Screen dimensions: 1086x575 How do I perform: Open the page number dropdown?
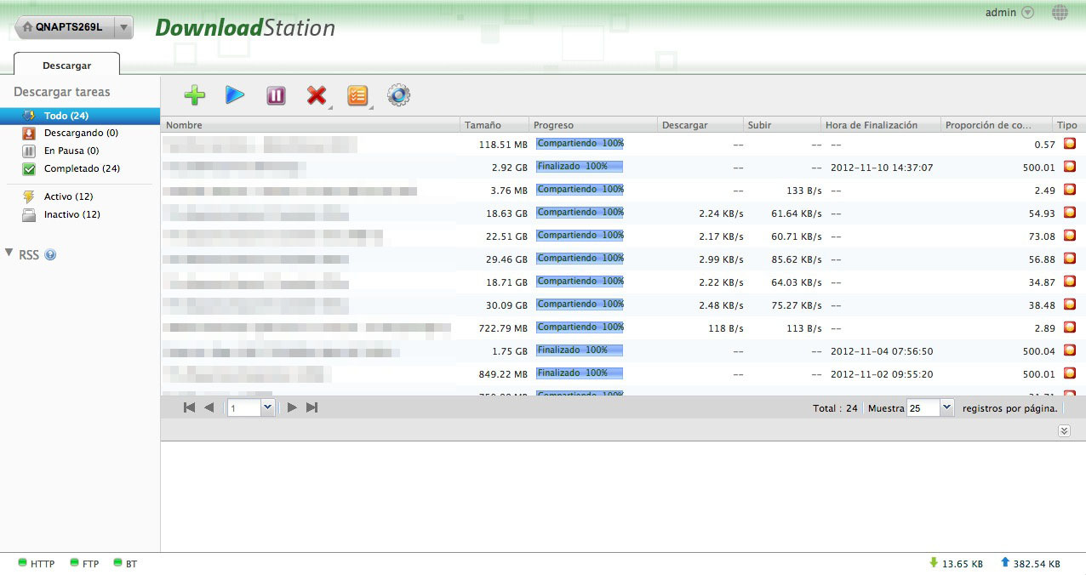[x=267, y=408]
